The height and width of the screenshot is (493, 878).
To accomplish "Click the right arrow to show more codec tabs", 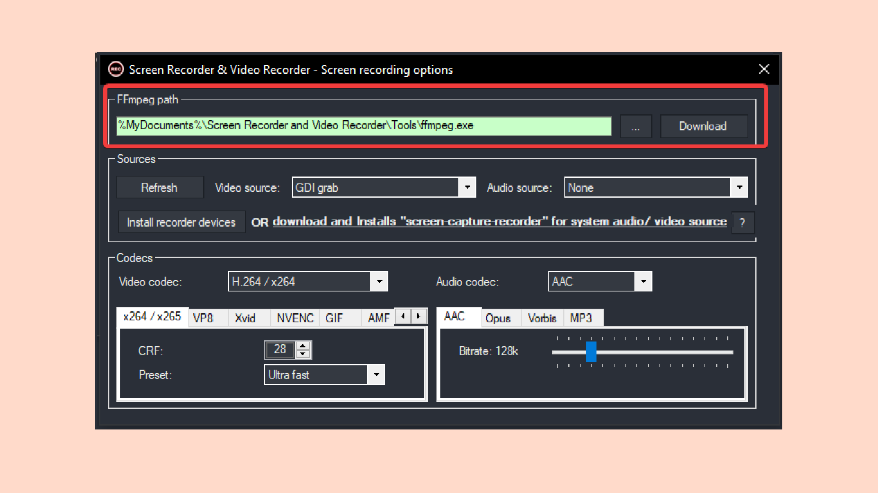I will (x=419, y=316).
